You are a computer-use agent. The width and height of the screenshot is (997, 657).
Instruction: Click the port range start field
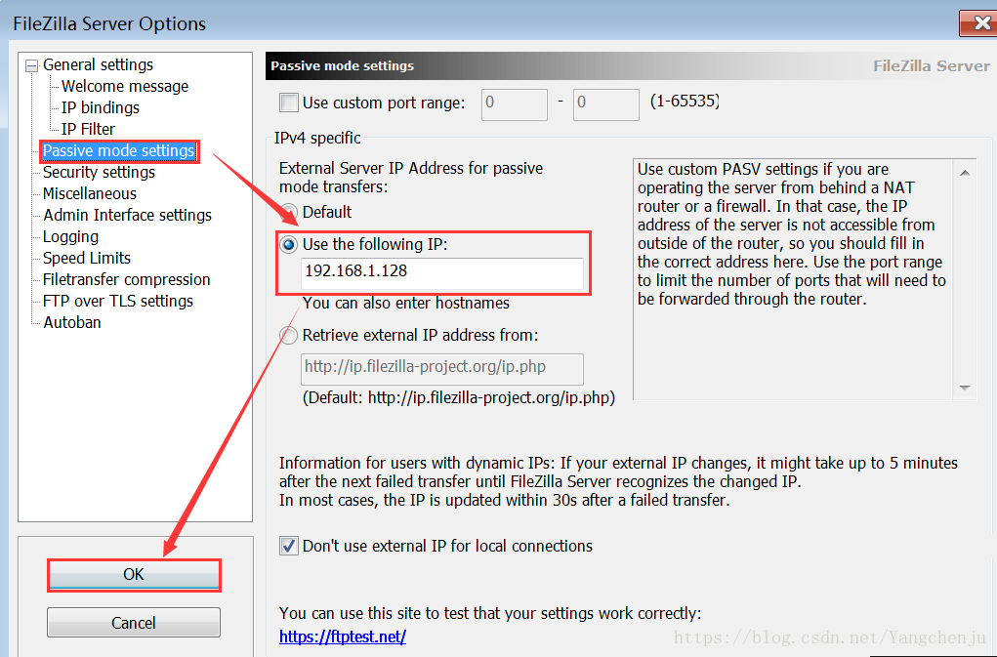point(515,104)
